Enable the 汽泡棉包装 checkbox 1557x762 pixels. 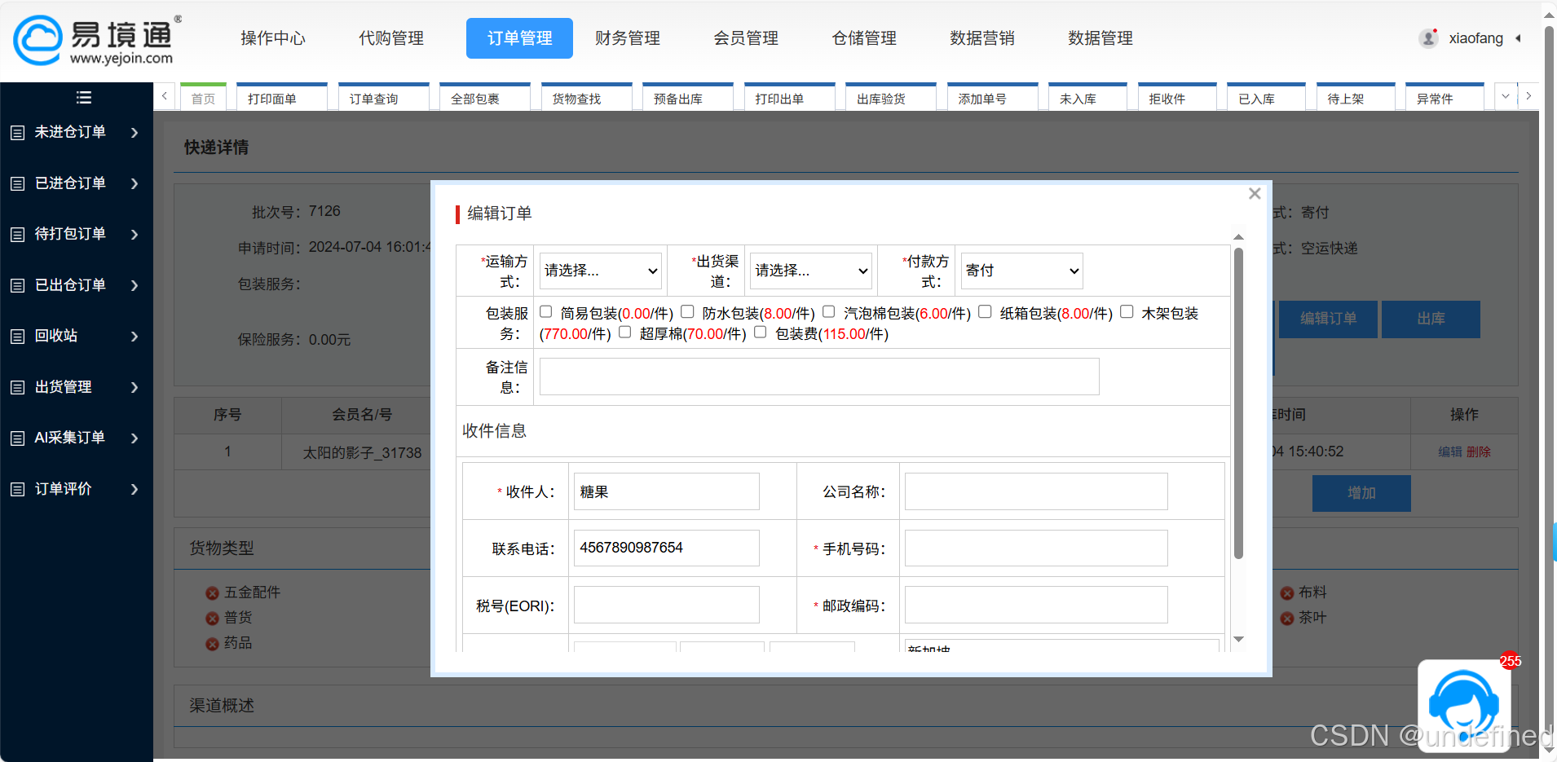pos(829,312)
